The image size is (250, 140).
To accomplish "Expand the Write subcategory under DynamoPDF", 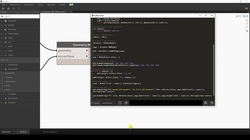I will click(x=4, y=90).
